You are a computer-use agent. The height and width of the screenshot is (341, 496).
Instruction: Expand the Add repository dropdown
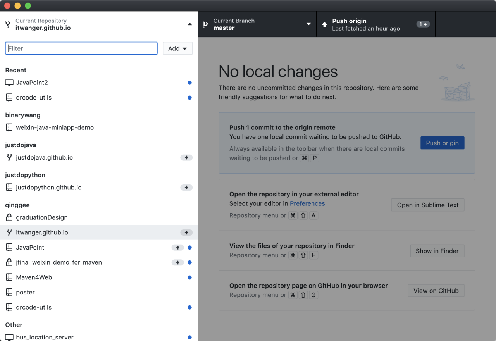[x=177, y=48]
